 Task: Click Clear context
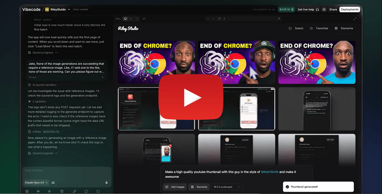[80, 10]
